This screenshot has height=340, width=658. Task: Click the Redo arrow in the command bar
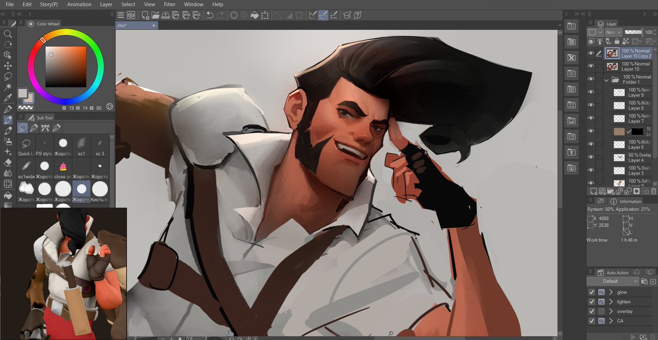click(220, 15)
